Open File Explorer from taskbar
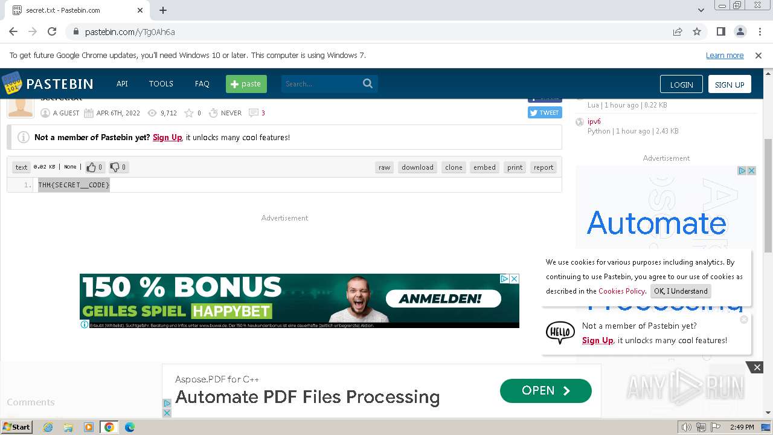The width and height of the screenshot is (773, 435). point(68,427)
